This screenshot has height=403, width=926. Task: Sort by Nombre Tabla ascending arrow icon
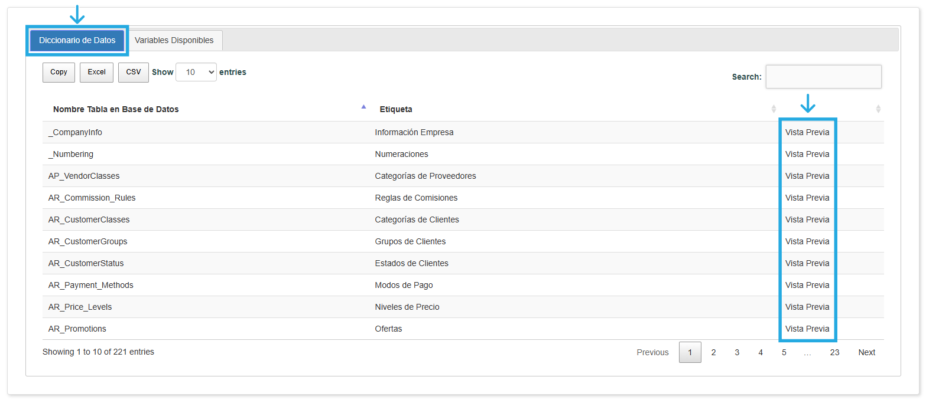pyautogui.click(x=363, y=107)
